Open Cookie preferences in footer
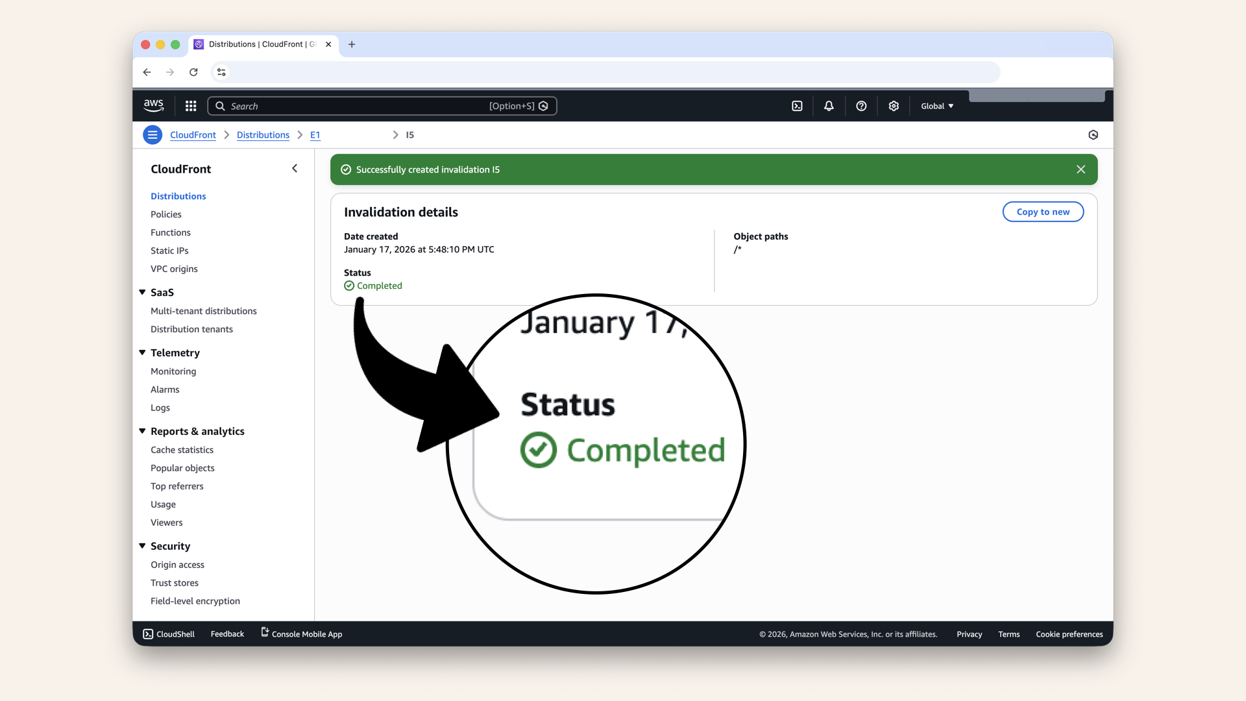1246x701 pixels. (1069, 634)
